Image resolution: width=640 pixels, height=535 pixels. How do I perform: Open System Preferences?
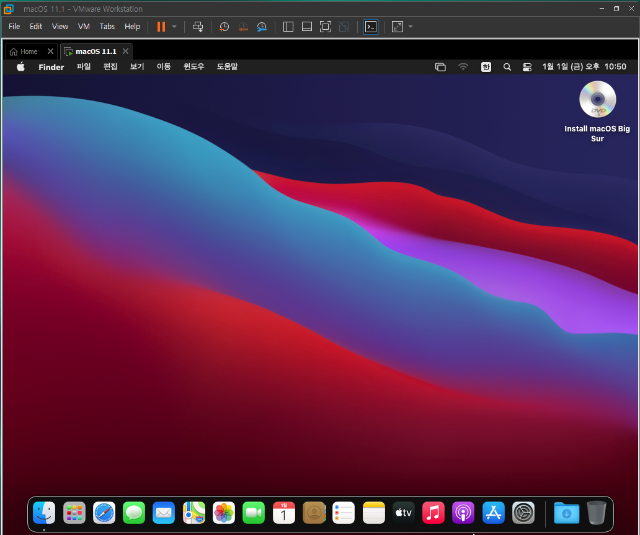[x=523, y=513]
